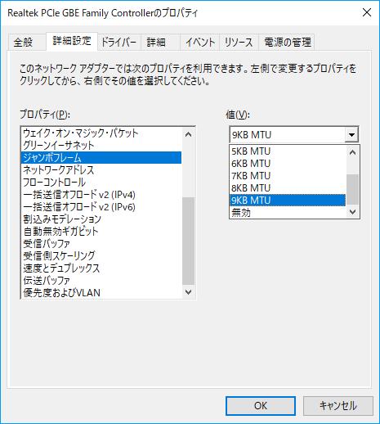The image size is (380, 424).
Task: Click the キャンセル button
Action: pyautogui.click(x=338, y=406)
